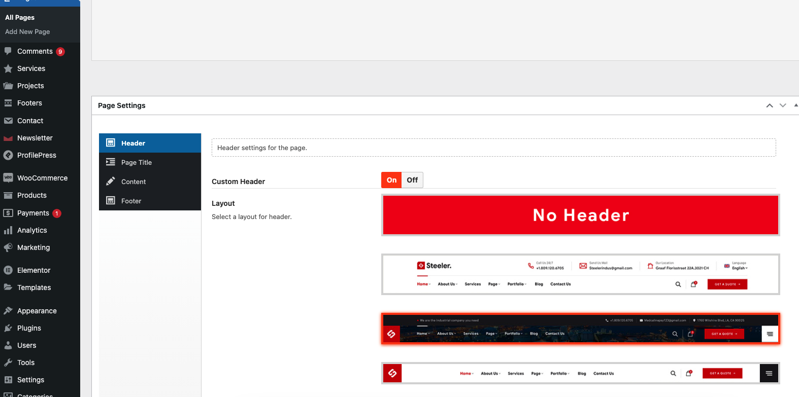Open the Content settings tab

click(x=150, y=182)
